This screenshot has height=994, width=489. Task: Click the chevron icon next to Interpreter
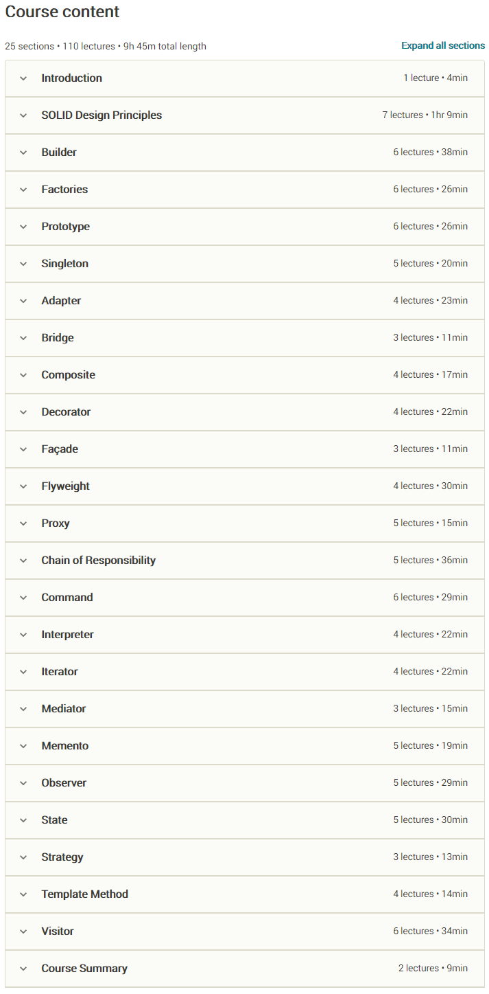click(x=23, y=635)
